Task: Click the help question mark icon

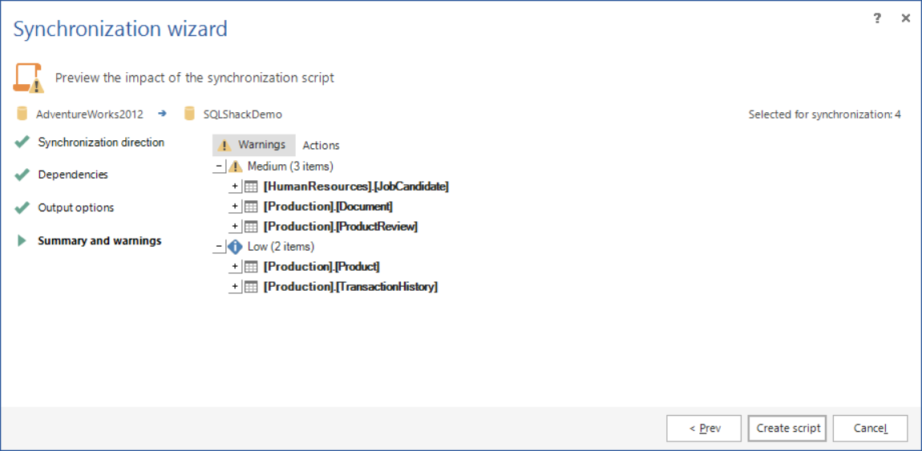Action: [x=877, y=18]
